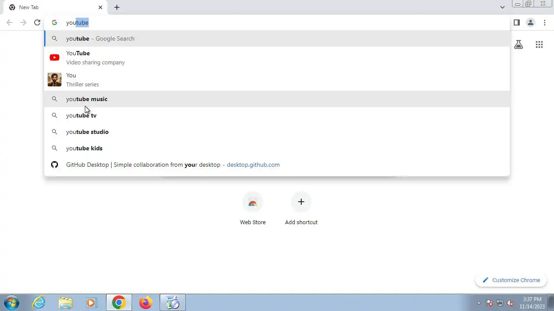Select 'youtube music' suggestion
Screen dimensions: 554x311
pyautogui.click(x=277, y=99)
